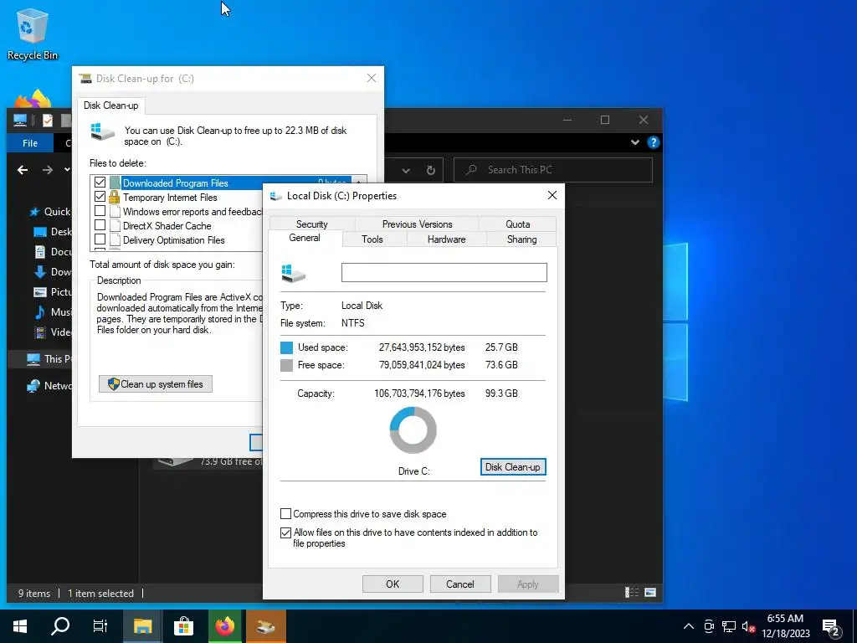857x643 pixels.
Task: Click Clean up system files button
Action: (156, 383)
